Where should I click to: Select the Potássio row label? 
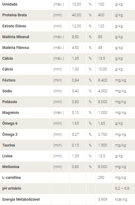point(10,102)
